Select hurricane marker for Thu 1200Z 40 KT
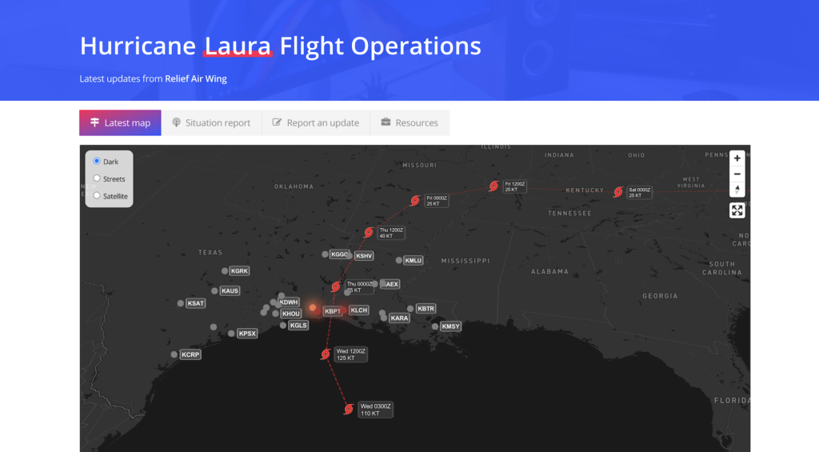The image size is (819, 452). tap(369, 233)
